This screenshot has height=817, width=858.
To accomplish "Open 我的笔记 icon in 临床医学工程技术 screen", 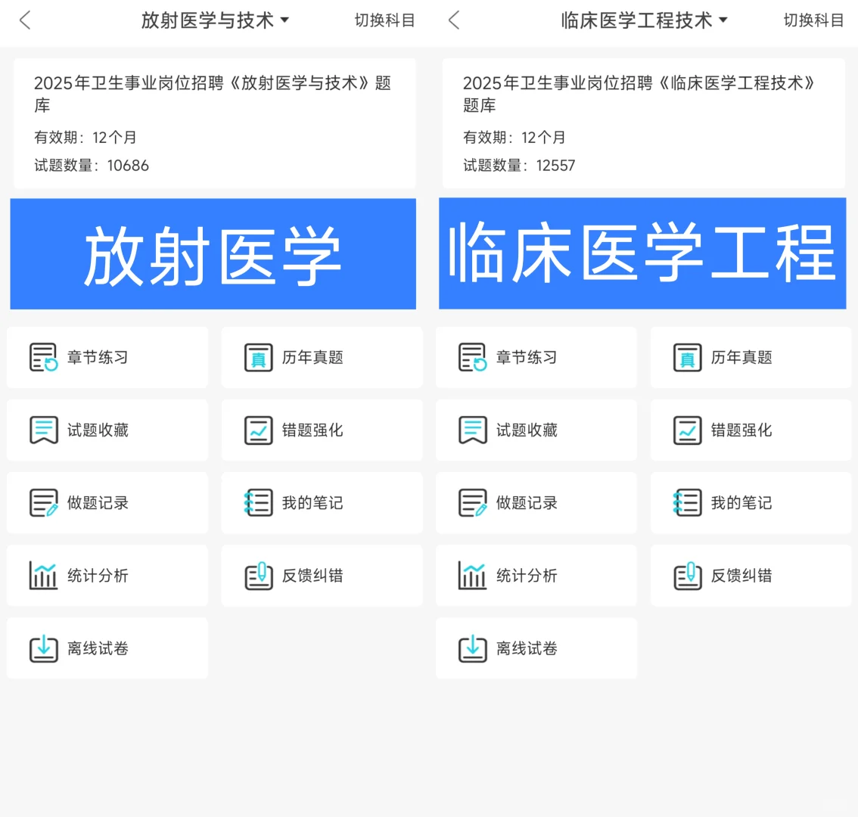I will 687,503.
